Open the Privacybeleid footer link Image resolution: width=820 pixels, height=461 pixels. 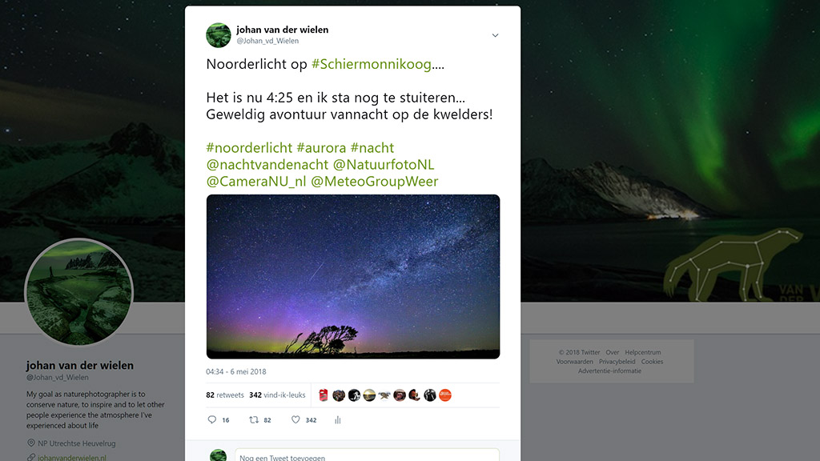tap(617, 362)
